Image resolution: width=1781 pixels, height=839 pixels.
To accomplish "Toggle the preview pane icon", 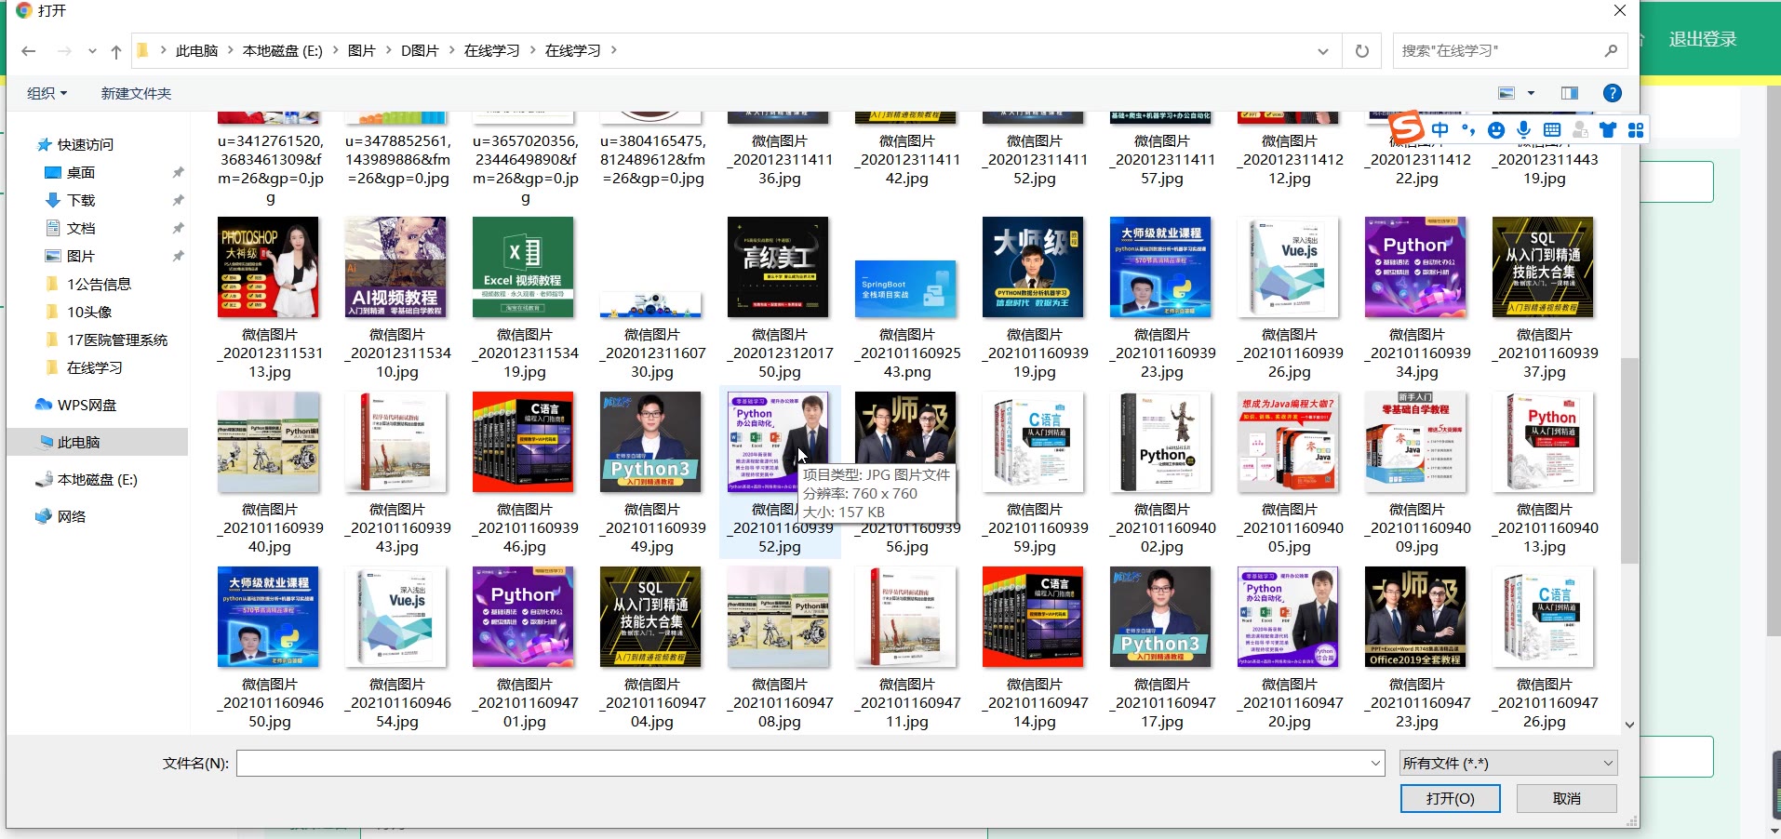I will tap(1570, 93).
